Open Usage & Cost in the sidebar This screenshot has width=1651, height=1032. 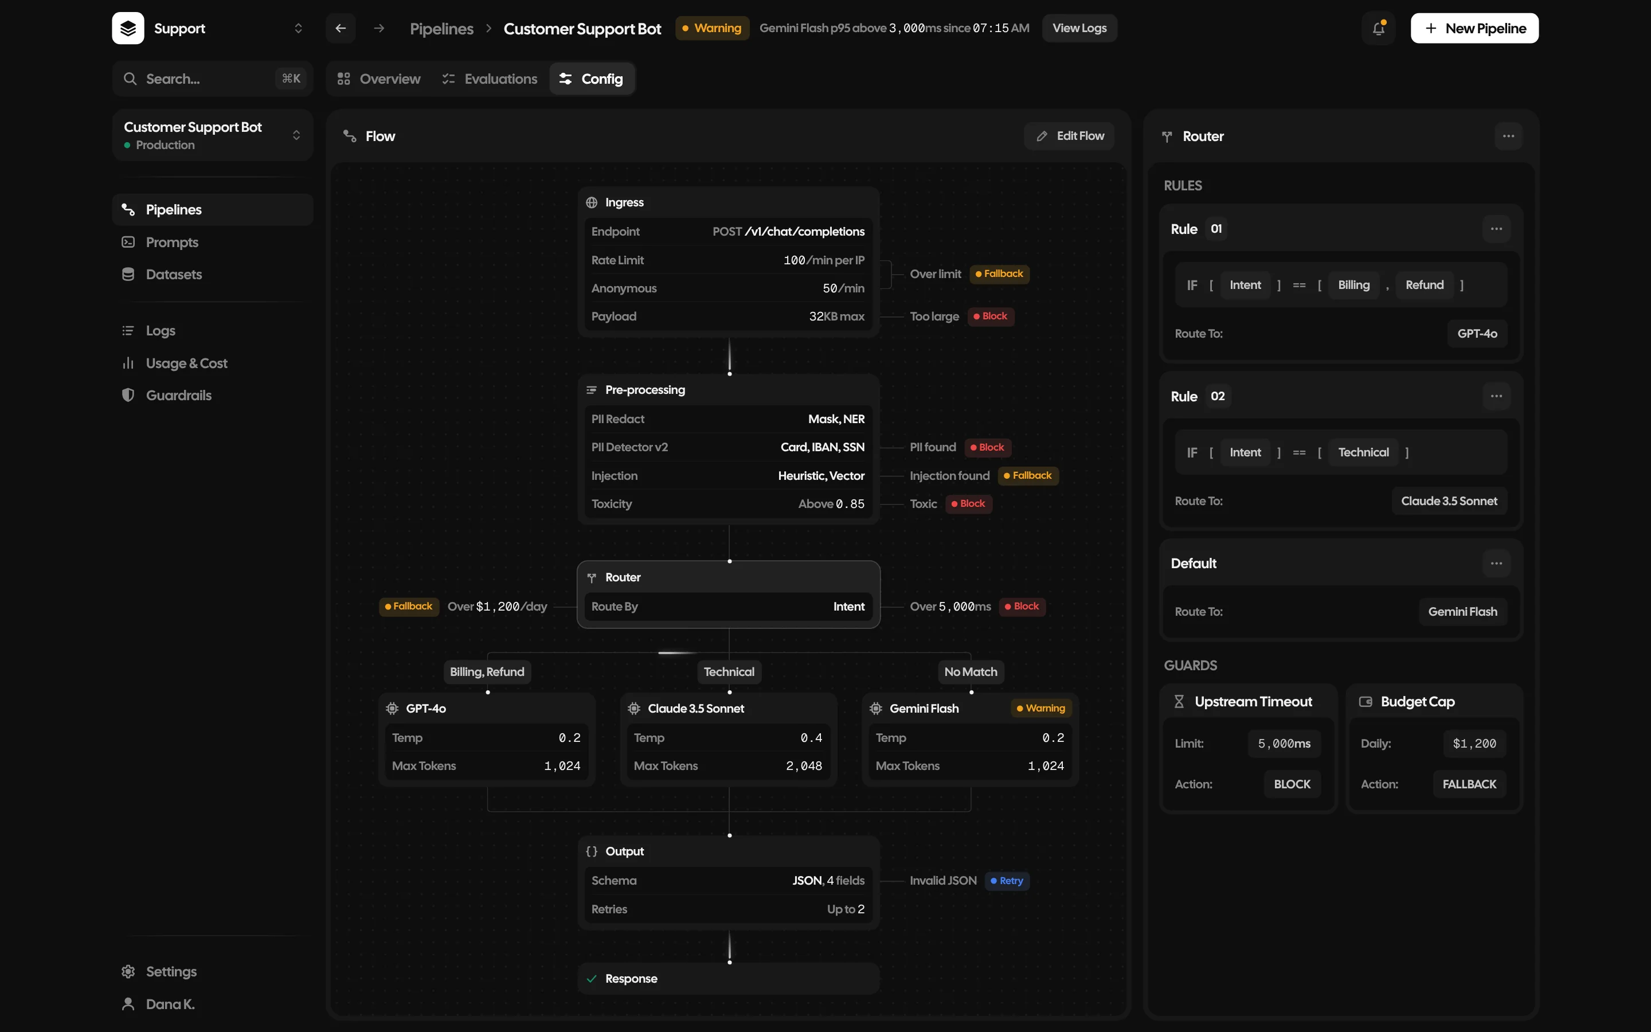pyautogui.click(x=212, y=363)
